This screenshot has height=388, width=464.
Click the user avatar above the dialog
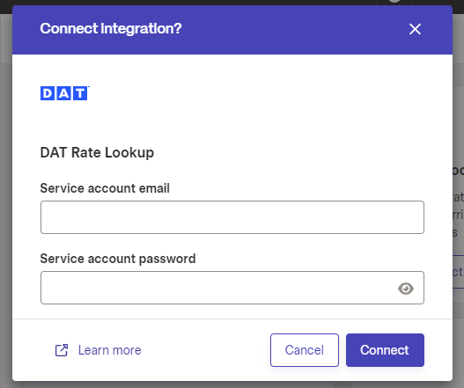pos(394,1)
